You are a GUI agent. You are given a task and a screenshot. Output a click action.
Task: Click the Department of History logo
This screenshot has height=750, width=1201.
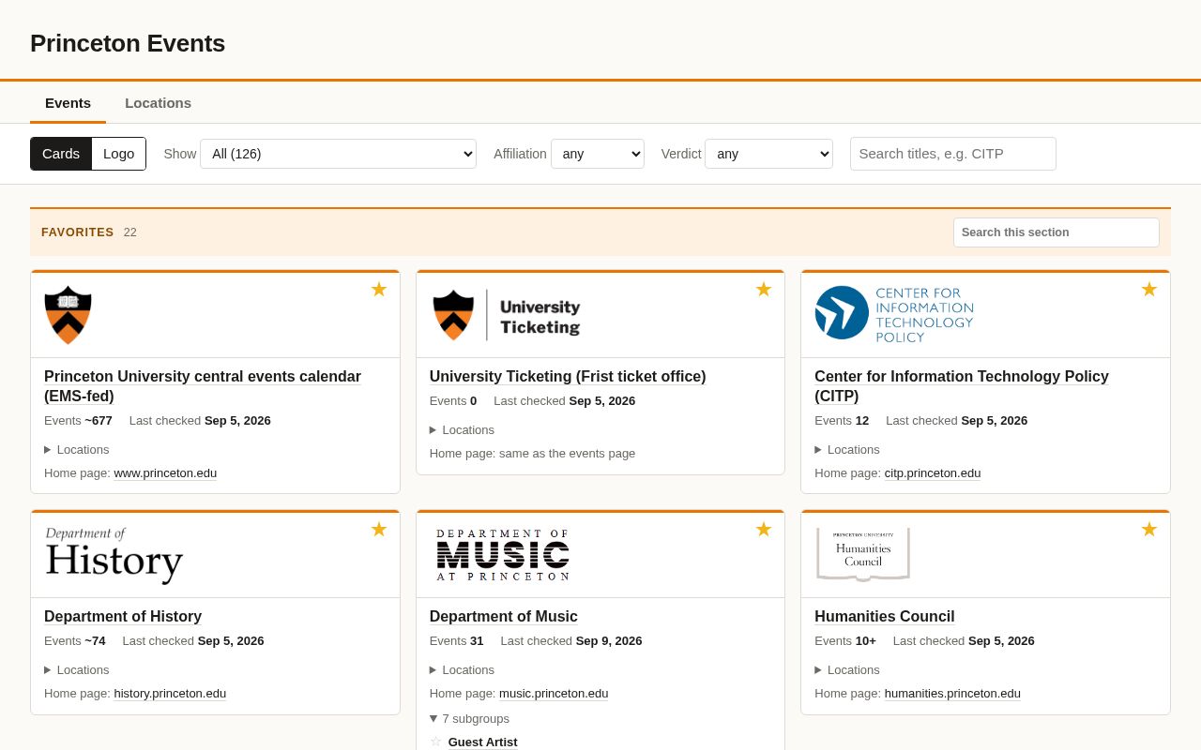(x=114, y=555)
